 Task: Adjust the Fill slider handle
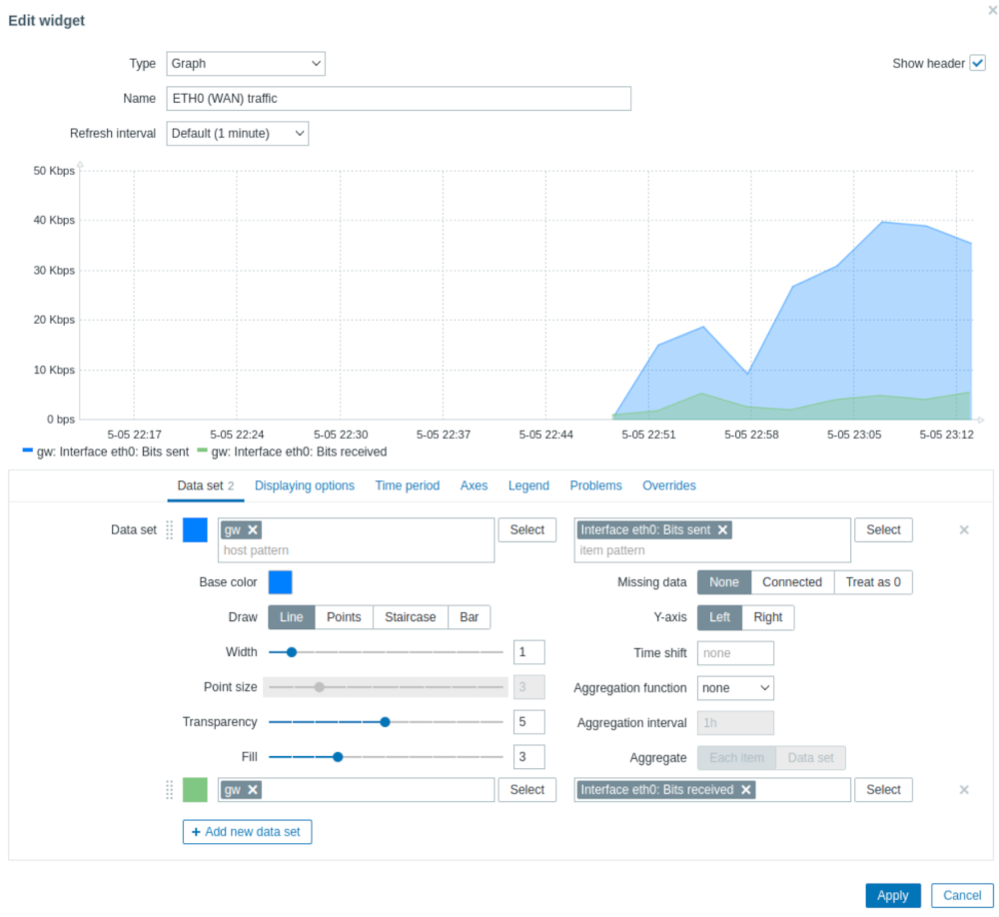click(338, 758)
